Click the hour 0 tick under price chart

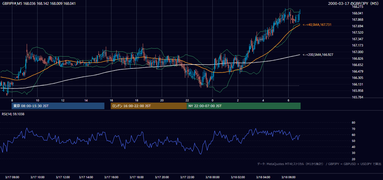pyautogui.click(x=212, y=100)
